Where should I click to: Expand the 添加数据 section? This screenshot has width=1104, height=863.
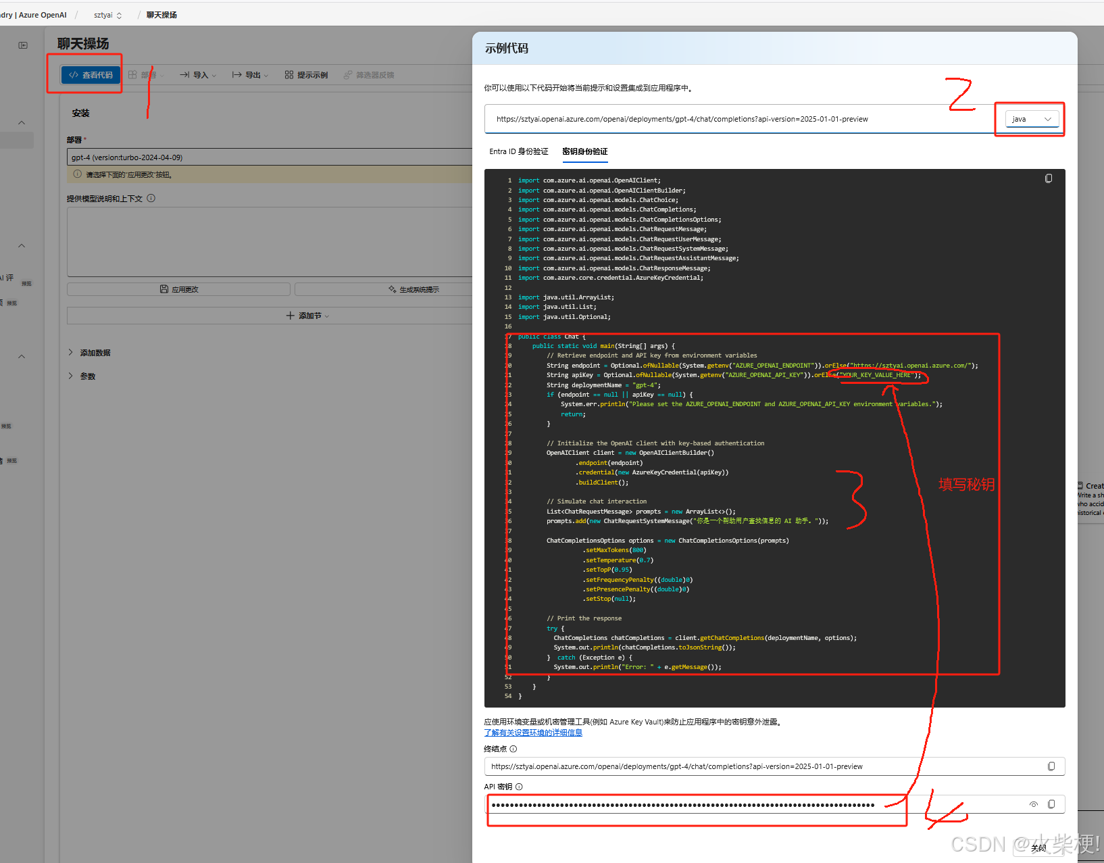coord(89,353)
